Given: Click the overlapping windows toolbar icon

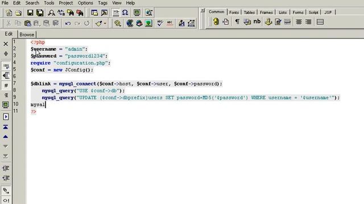Looking at the screenshot, I should pos(94,12).
